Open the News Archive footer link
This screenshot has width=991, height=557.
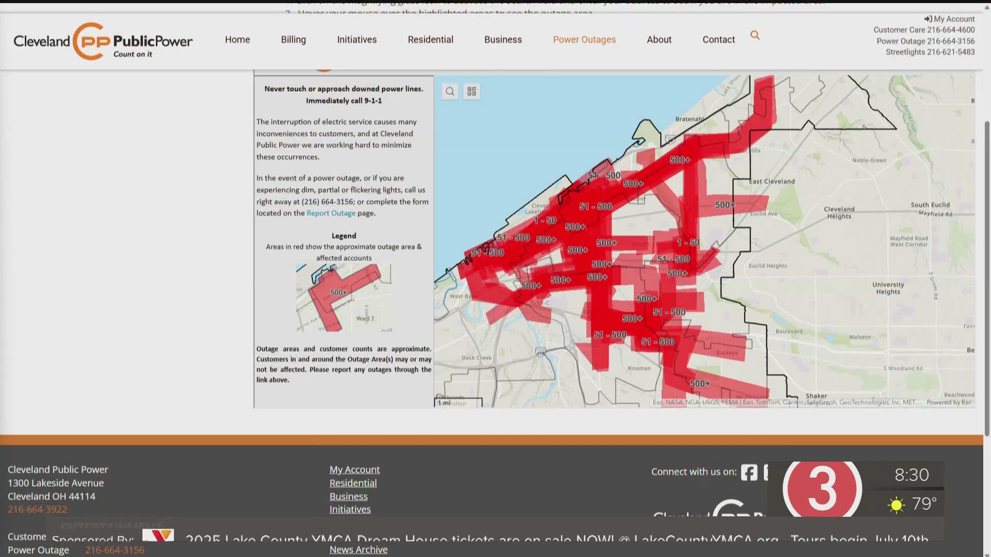[358, 549]
